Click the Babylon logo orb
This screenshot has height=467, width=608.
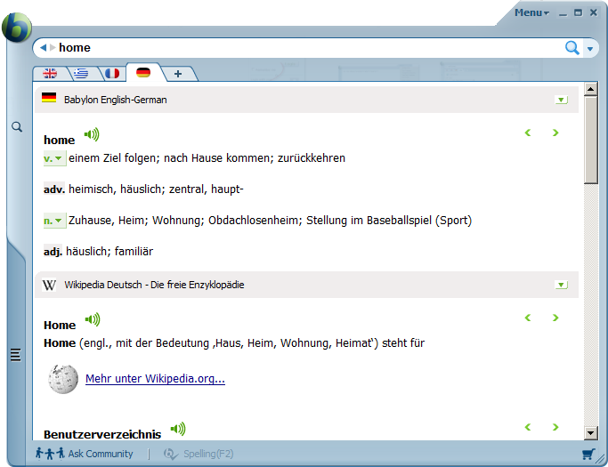coord(16,27)
